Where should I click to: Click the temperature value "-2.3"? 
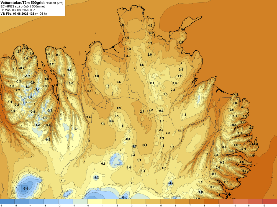(50, 110)
